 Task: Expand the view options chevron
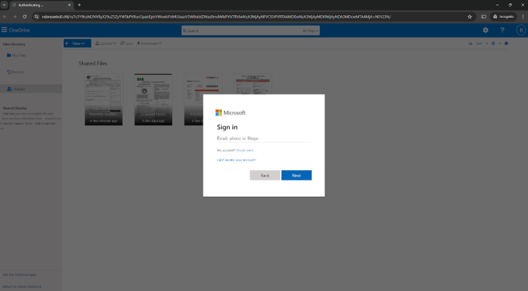[x=500, y=44]
